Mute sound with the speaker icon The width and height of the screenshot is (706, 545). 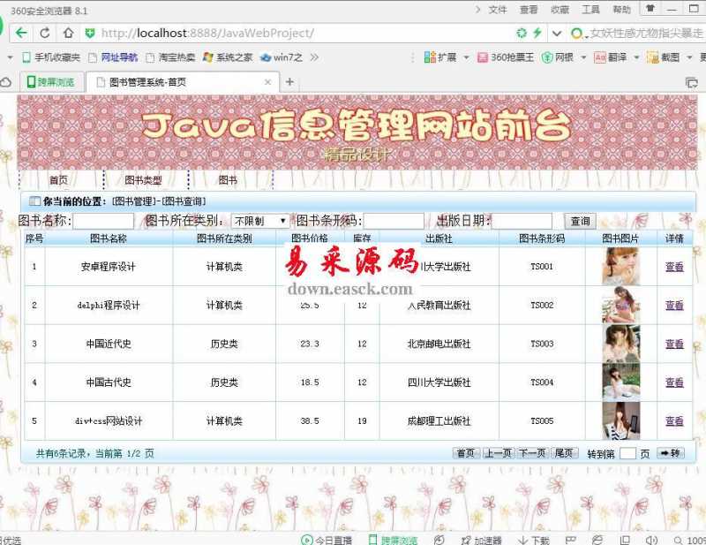[651, 540]
